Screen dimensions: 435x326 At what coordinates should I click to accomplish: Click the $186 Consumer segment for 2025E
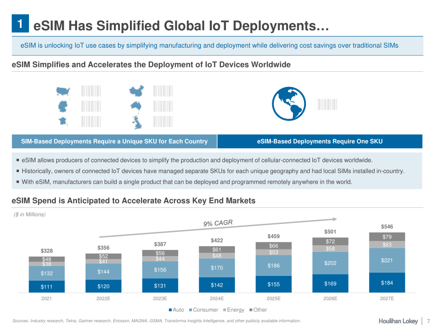[x=274, y=266]
